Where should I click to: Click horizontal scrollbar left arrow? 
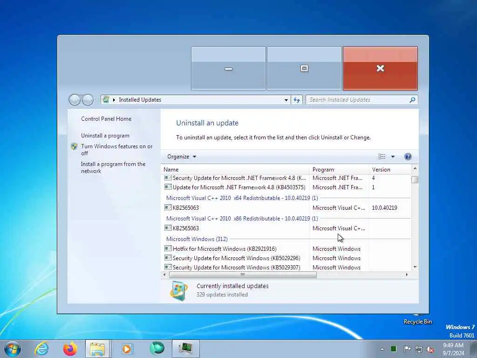coord(164,275)
